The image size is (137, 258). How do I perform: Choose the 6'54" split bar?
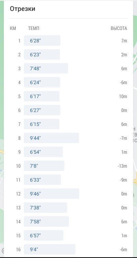(x=43, y=152)
